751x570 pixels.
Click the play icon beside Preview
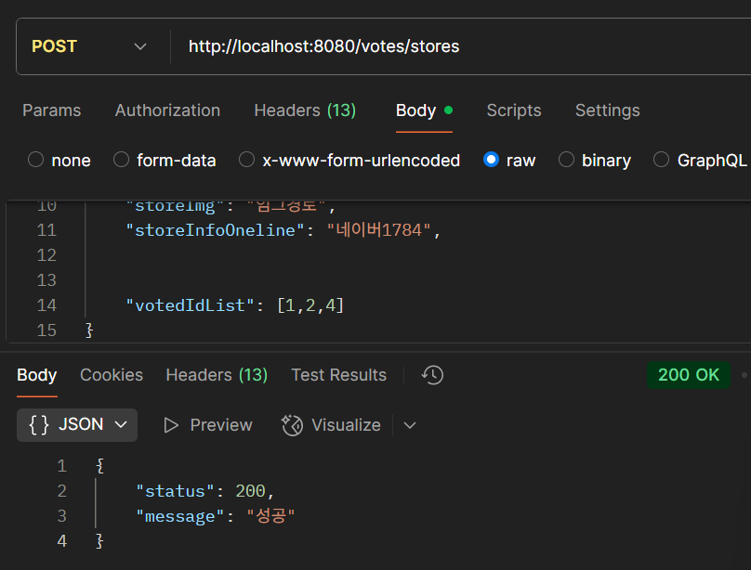(171, 424)
